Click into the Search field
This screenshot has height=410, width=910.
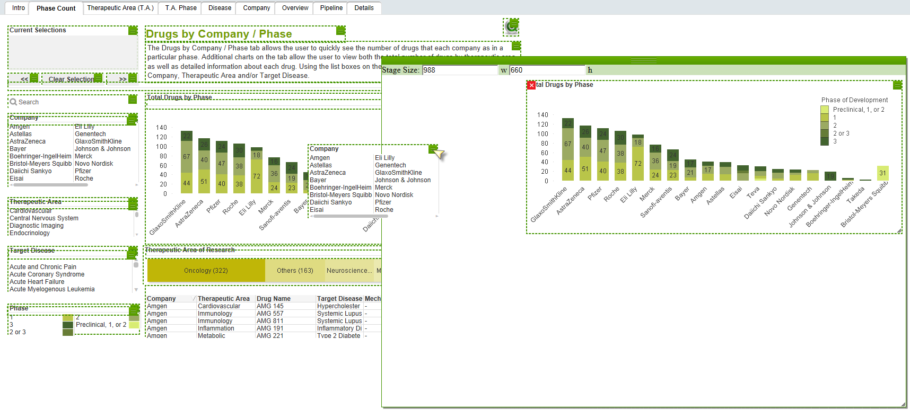click(72, 102)
